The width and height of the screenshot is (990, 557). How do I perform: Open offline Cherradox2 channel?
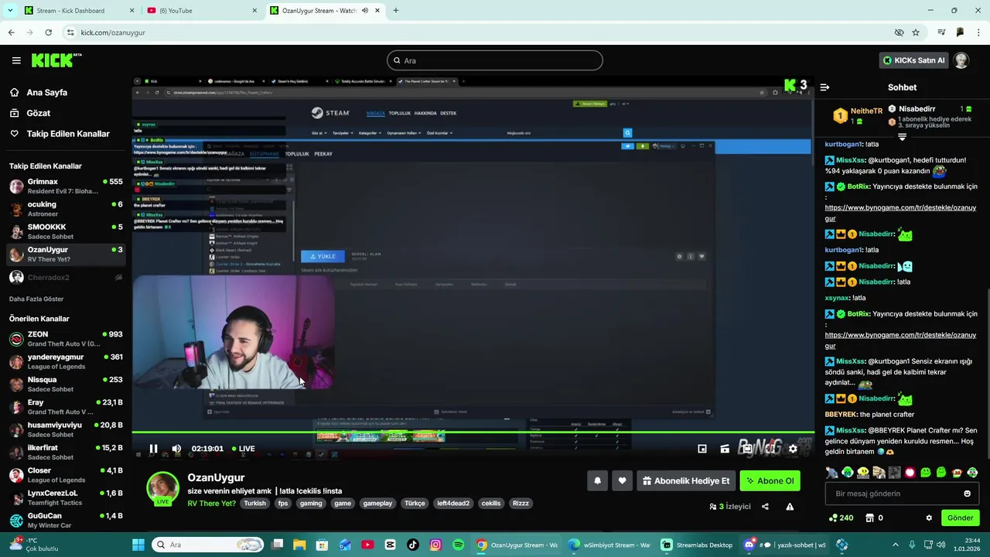click(x=66, y=277)
